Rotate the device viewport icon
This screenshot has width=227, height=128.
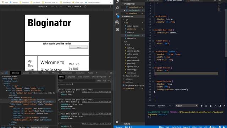[x=85, y=6]
